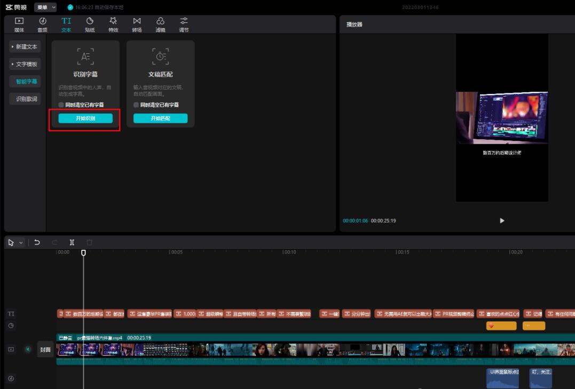Select the UI界面鼠标点 audio clip
This screenshot has width=575, height=389.
pos(503,378)
